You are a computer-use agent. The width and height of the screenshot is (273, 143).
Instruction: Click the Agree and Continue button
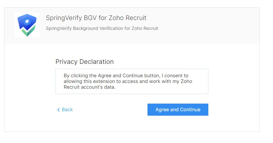[178, 110]
